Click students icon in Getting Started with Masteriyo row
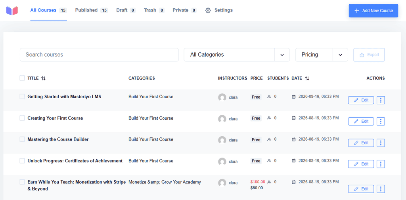 [269, 97]
